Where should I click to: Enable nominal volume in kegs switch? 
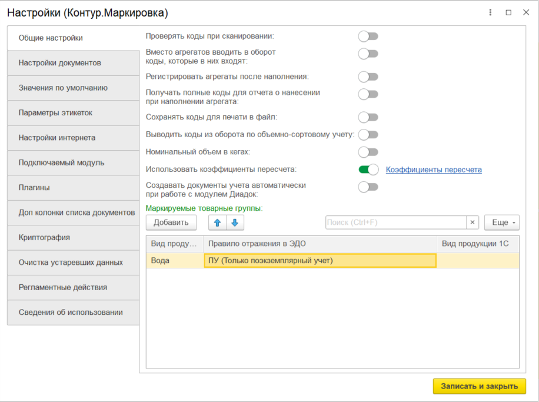(x=368, y=152)
